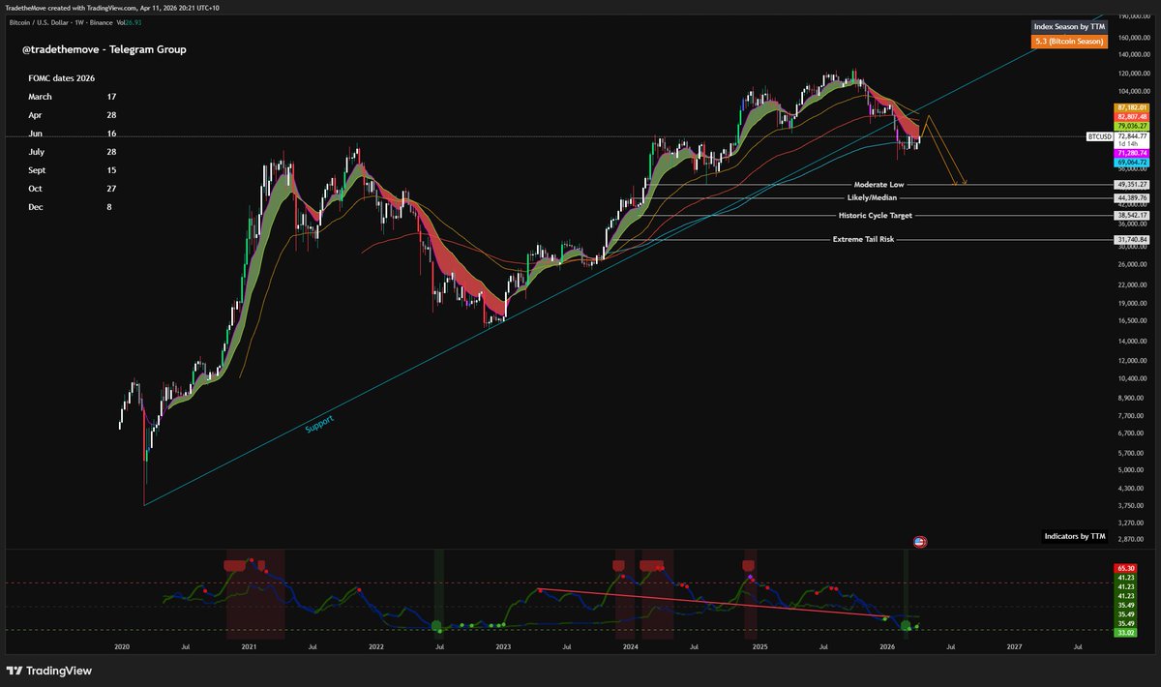This screenshot has width=1161, height=687.
Task: Click the 2023 label on the time axis
Action: coord(503,645)
